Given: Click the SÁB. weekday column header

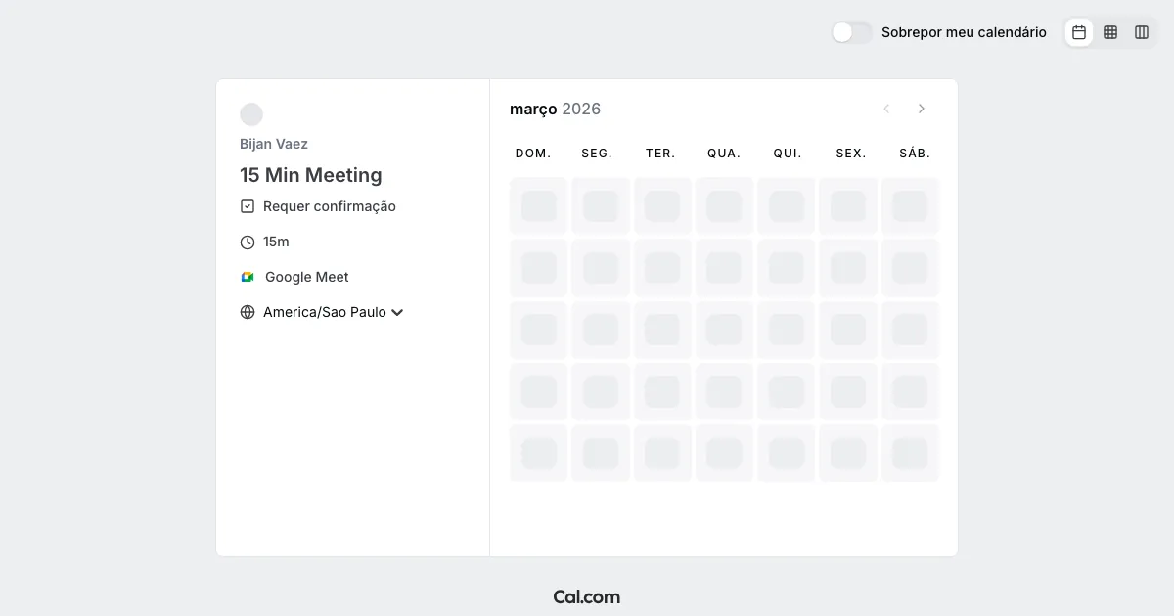Looking at the screenshot, I should pos(915,154).
